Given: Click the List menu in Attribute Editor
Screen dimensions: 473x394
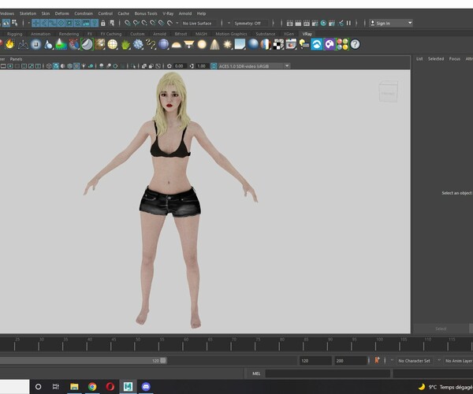Looking at the screenshot, I should (419, 59).
